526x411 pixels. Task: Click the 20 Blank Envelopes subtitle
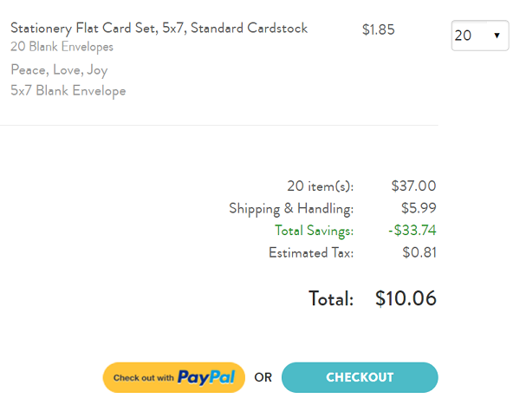tap(62, 47)
